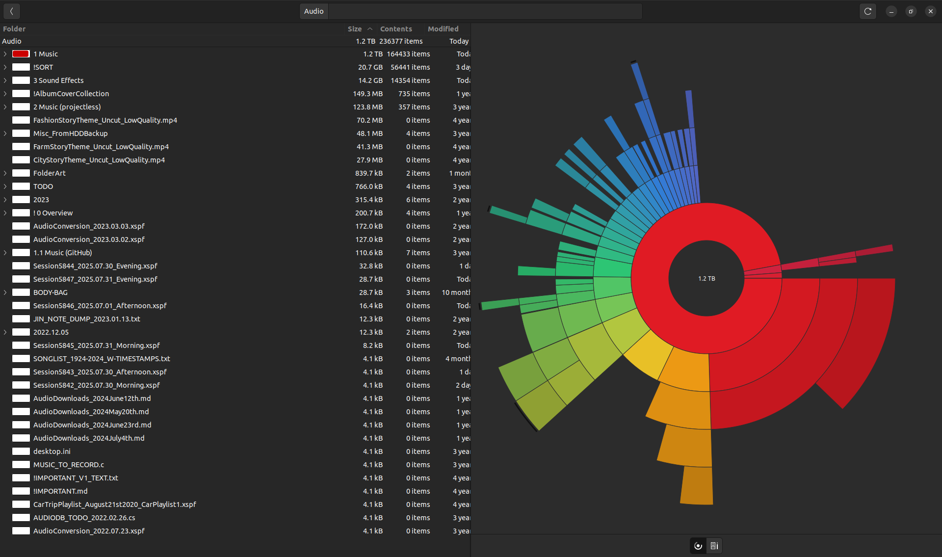Image resolution: width=942 pixels, height=557 pixels.
Task: Sort by the Size column header
Action: click(x=354, y=29)
